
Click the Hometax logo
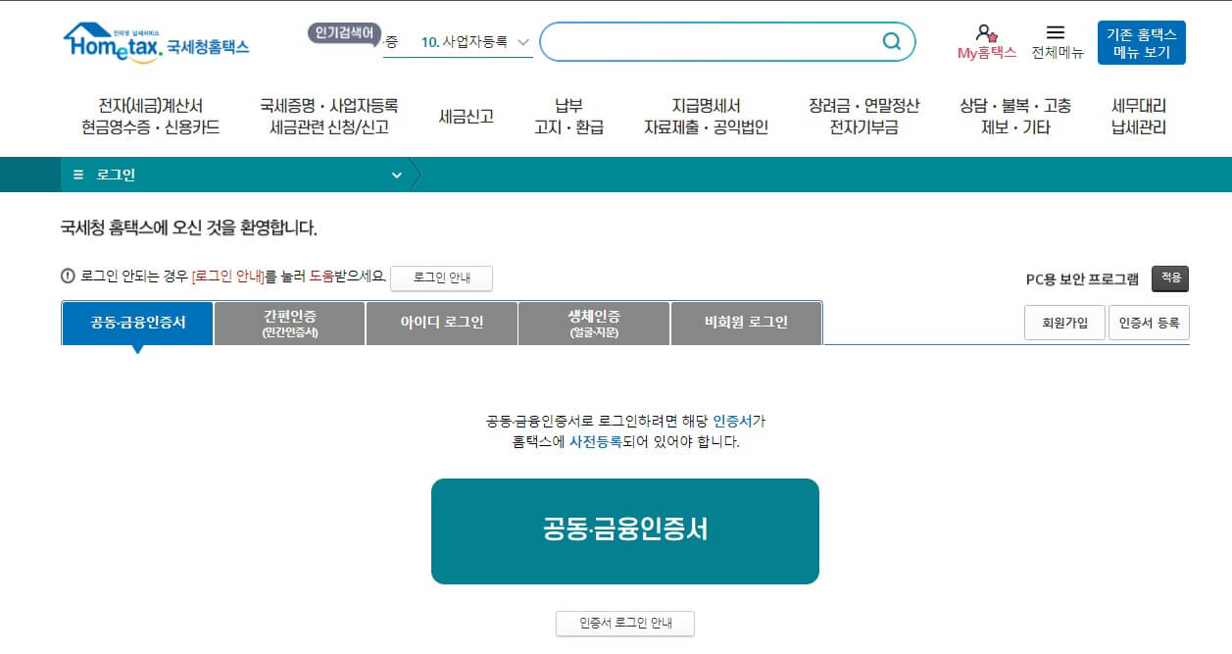pyautogui.click(x=157, y=42)
